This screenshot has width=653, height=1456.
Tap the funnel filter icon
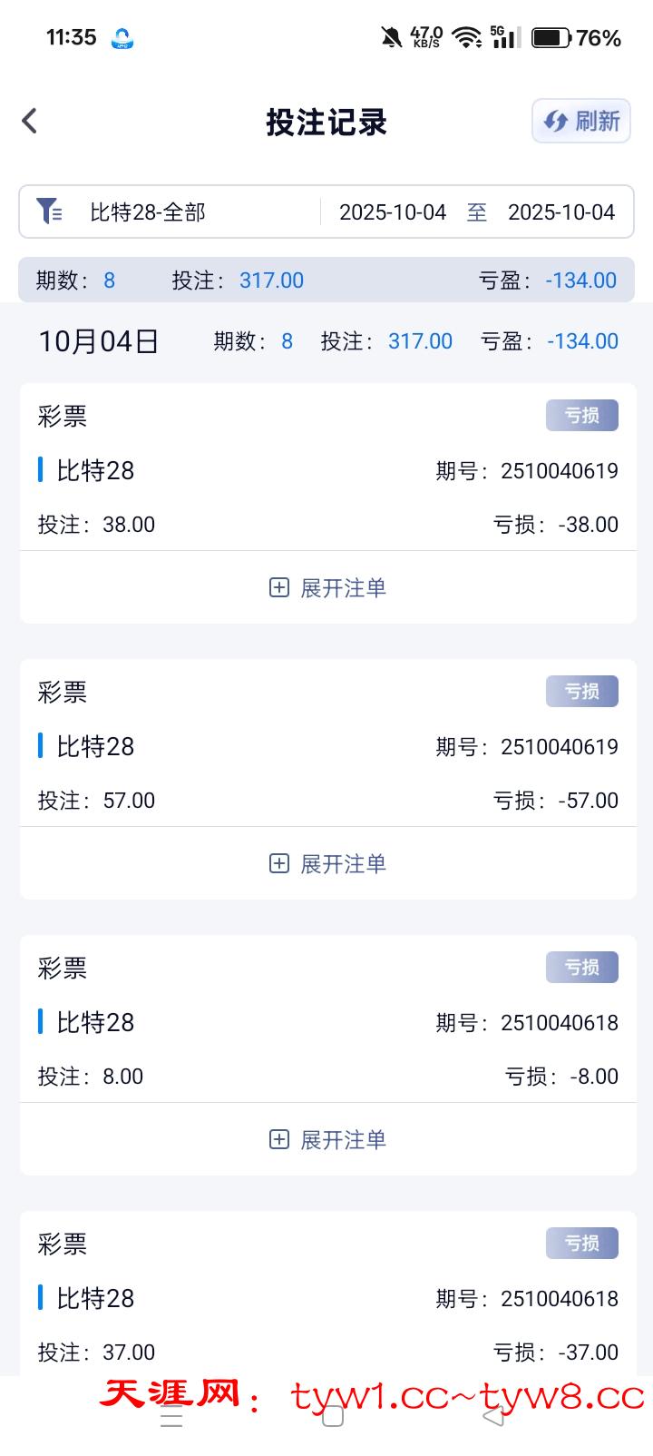click(x=49, y=212)
